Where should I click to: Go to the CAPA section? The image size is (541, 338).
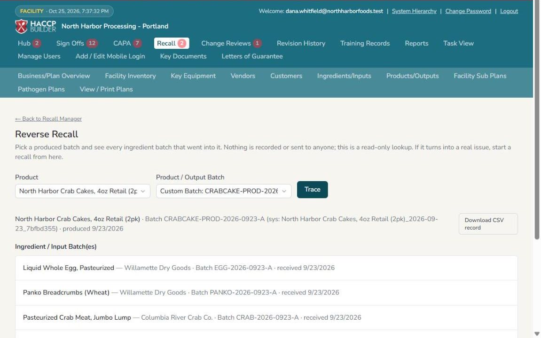[x=127, y=43]
